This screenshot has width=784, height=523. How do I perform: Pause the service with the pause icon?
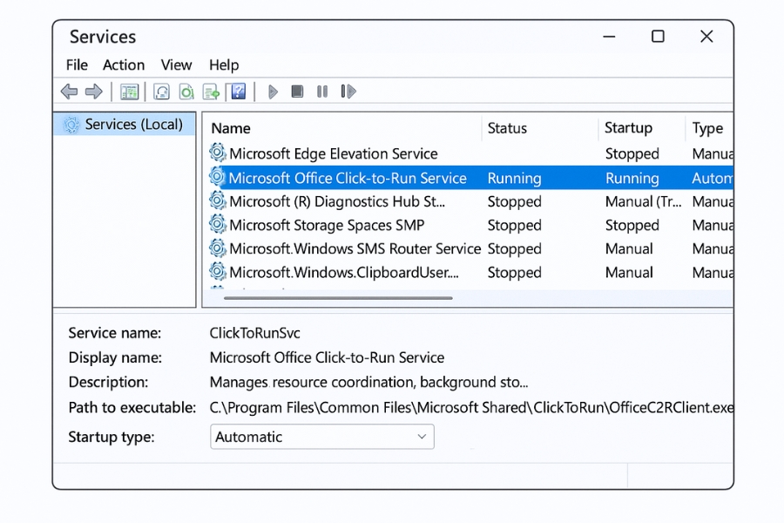point(322,92)
